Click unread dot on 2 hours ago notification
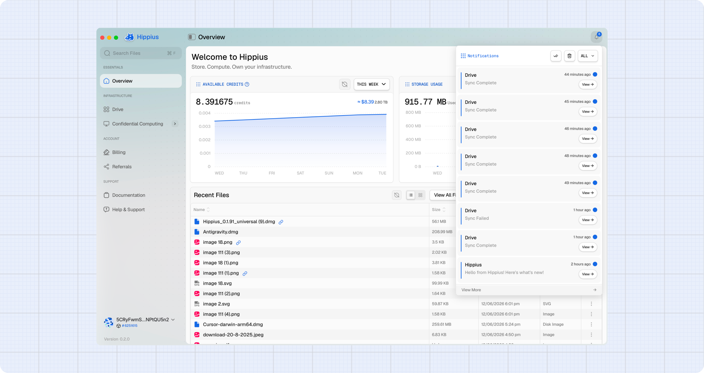 (595, 264)
